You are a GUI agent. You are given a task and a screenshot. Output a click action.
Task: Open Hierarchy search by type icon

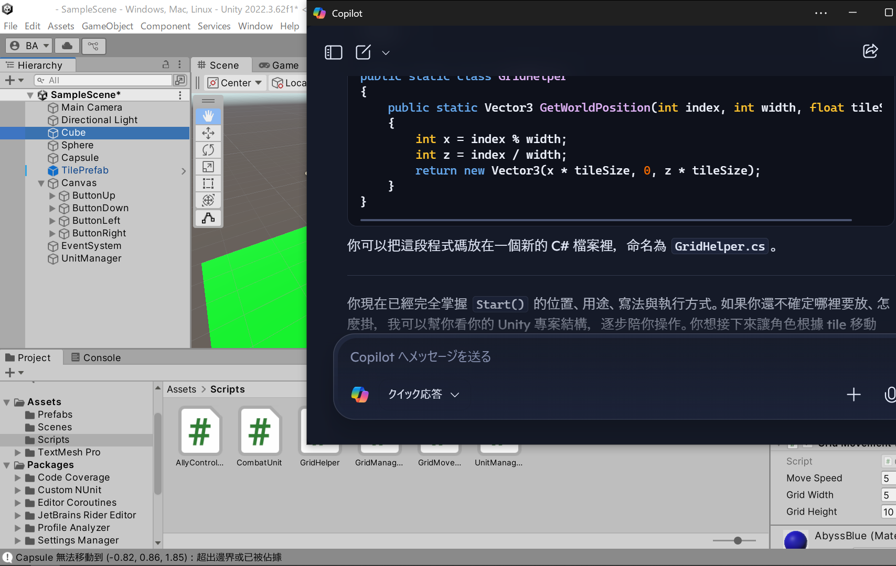[180, 80]
